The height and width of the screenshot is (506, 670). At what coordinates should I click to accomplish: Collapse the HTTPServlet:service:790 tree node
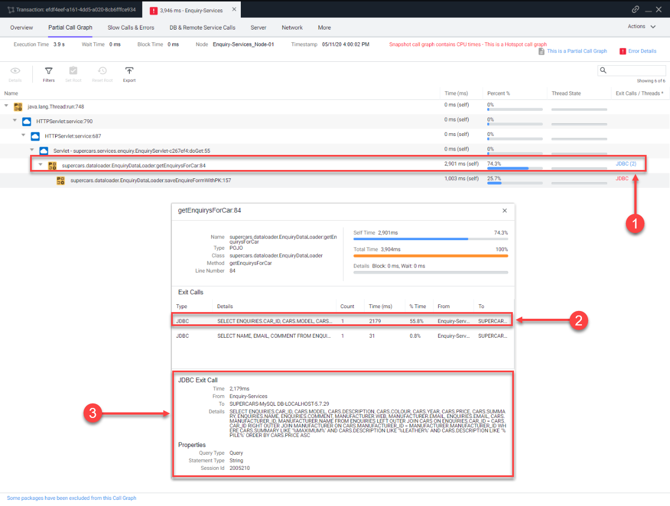click(15, 121)
